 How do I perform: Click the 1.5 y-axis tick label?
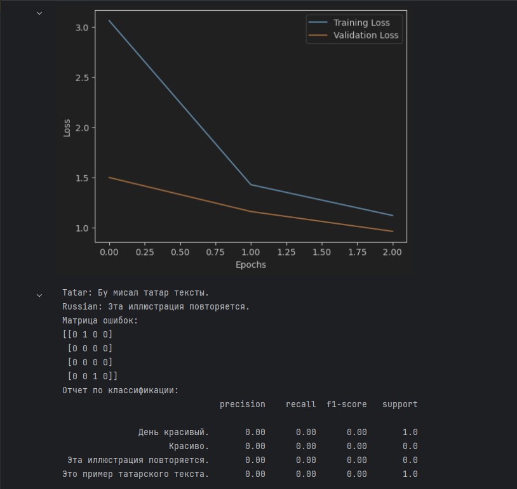(x=82, y=178)
